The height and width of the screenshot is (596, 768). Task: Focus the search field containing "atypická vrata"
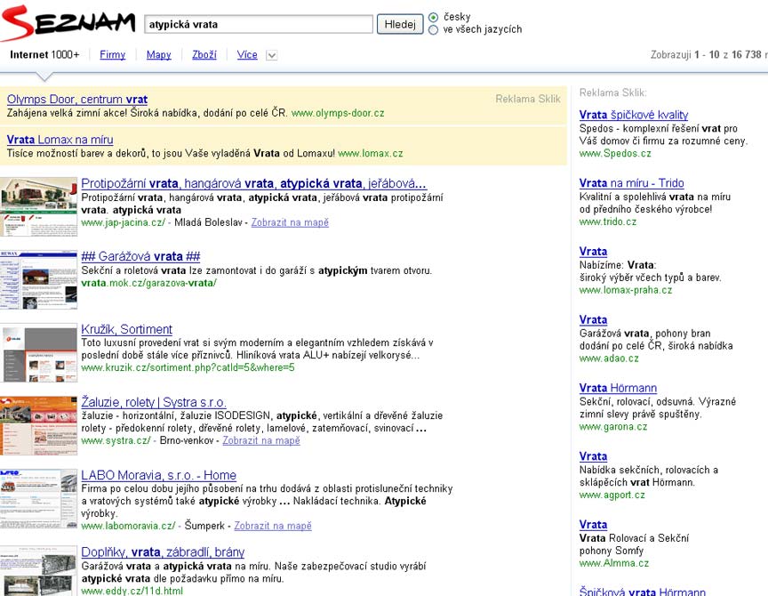coord(259,24)
